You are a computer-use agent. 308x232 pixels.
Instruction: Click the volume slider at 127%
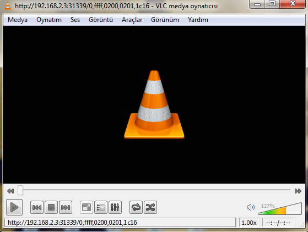point(280,209)
